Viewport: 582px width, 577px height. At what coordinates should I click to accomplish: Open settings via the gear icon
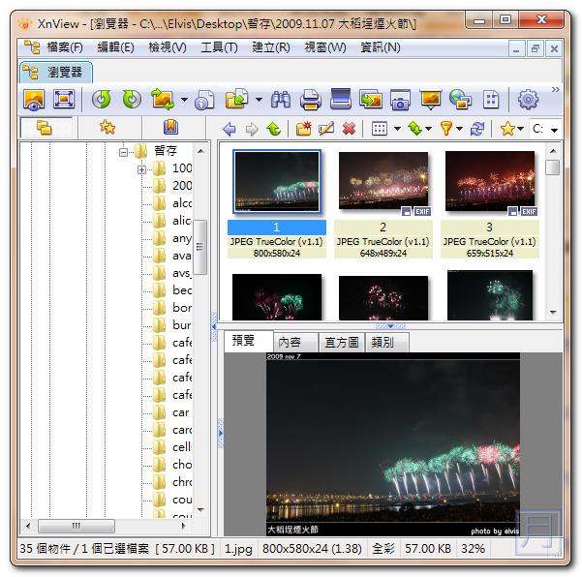point(528,99)
